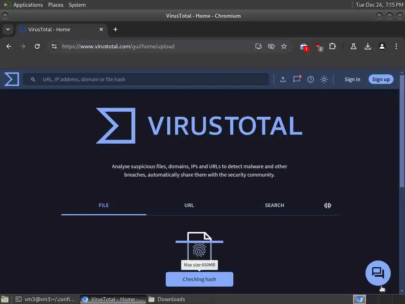Go back with the browser back arrow
The width and height of the screenshot is (405, 304).
coord(9,46)
